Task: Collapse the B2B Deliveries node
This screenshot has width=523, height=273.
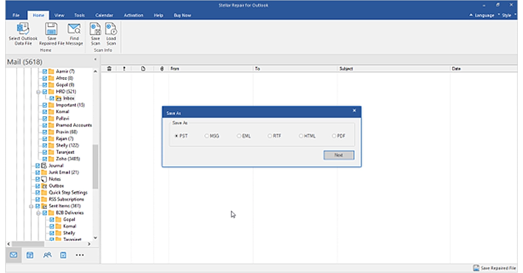Action: click(x=38, y=213)
